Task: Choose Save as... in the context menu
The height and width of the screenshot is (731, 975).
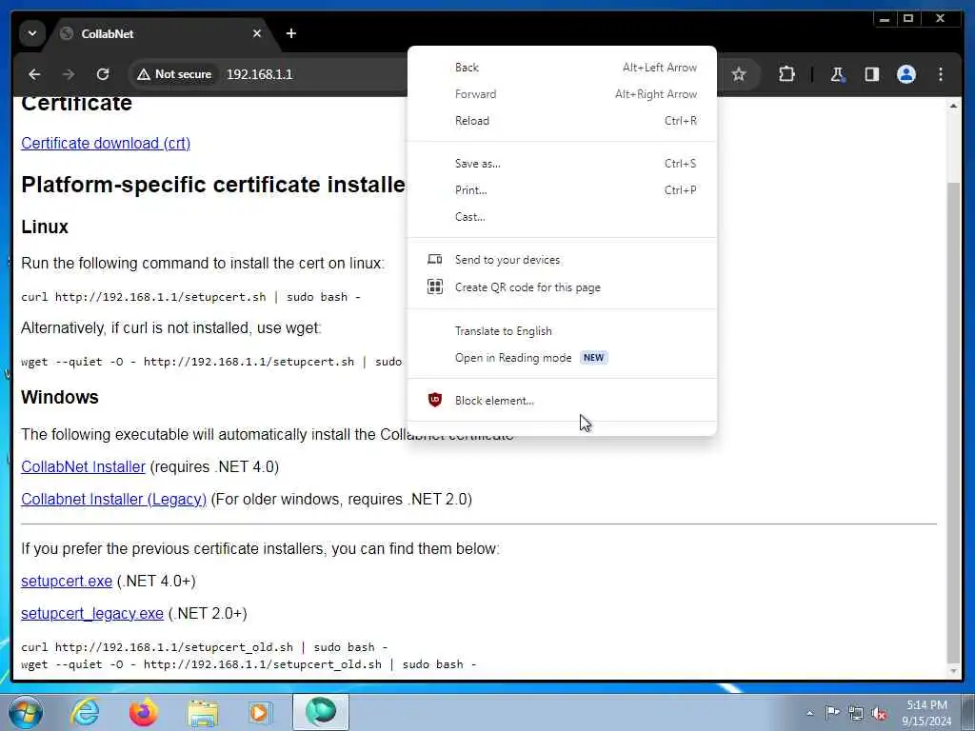Action: [562, 164]
